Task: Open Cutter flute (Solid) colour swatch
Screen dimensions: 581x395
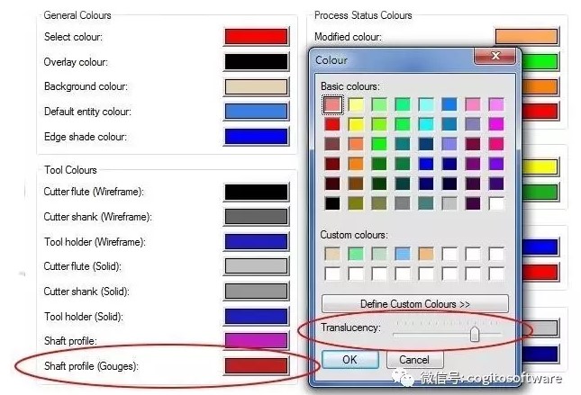Action: (x=256, y=266)
